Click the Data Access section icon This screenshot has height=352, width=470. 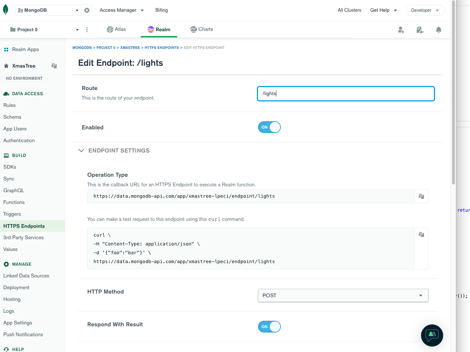tap(6, 94)
